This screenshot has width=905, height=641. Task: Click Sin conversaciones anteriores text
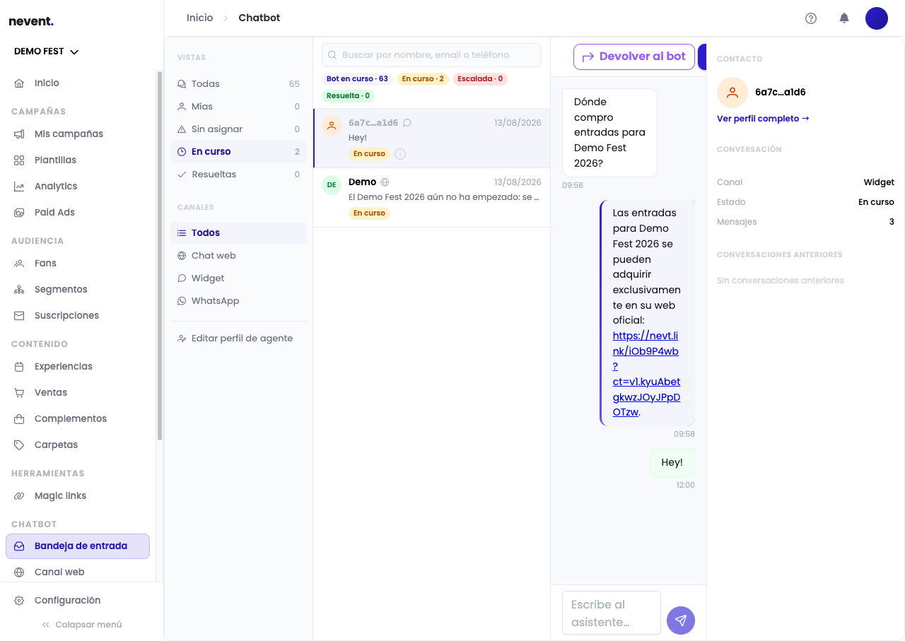pyautogui.click(x=781, y=281)
